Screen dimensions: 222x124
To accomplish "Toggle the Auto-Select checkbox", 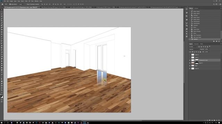I will pos(10,4).
